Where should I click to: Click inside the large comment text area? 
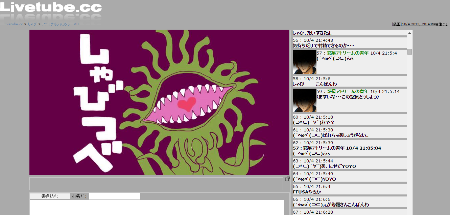(x=157, y=207)
